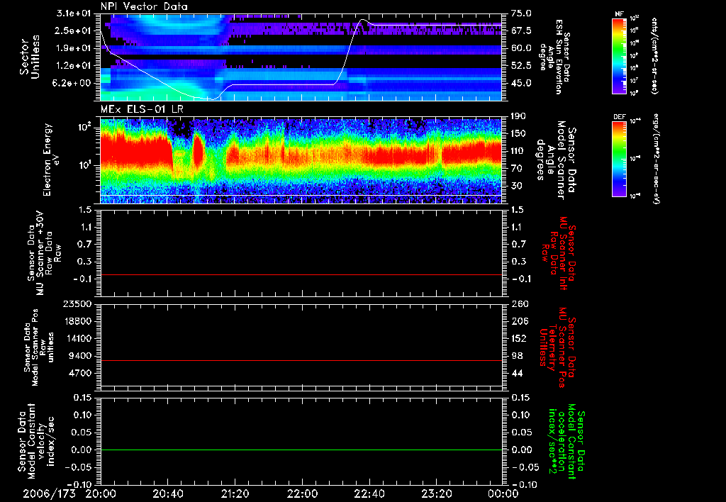Click the "23500" scanner position tick value
Screen dimensions: 726x502
(78, 303)
